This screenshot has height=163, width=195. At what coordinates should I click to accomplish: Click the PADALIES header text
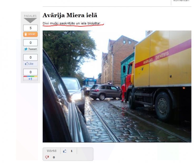point(30,16)
